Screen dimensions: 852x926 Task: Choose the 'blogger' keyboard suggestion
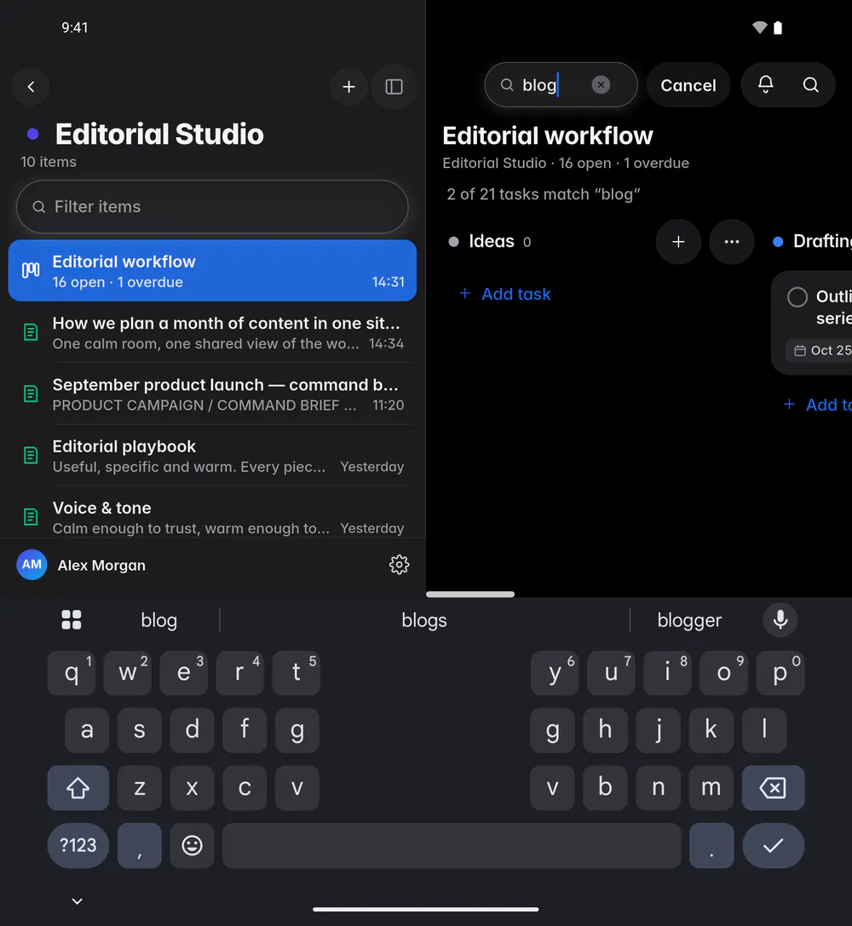[689, 620]
